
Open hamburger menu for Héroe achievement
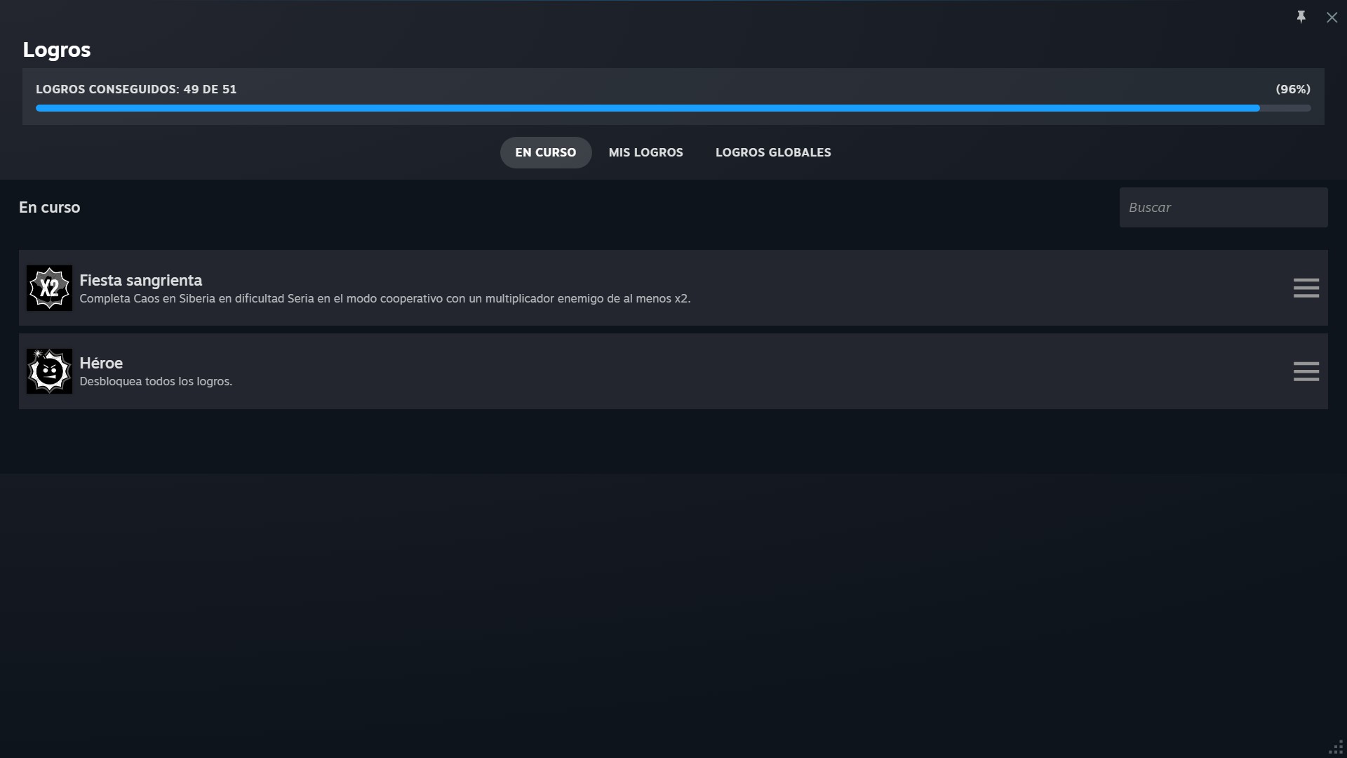1306,371
